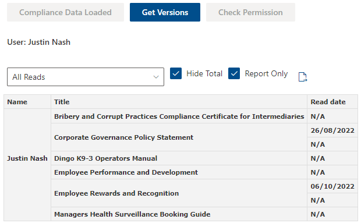Click the Title column header
Image resolution: width=361 pixels, height=223 pixels.
click(x=179, y=102)
